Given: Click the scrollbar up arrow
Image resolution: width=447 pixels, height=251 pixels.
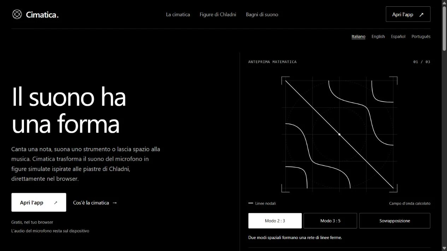Looking at the screenshot, I should 444,3.
